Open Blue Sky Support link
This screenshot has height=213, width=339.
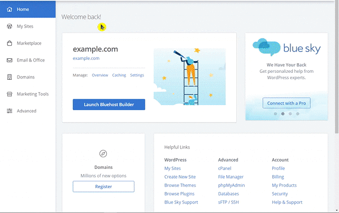181,202
